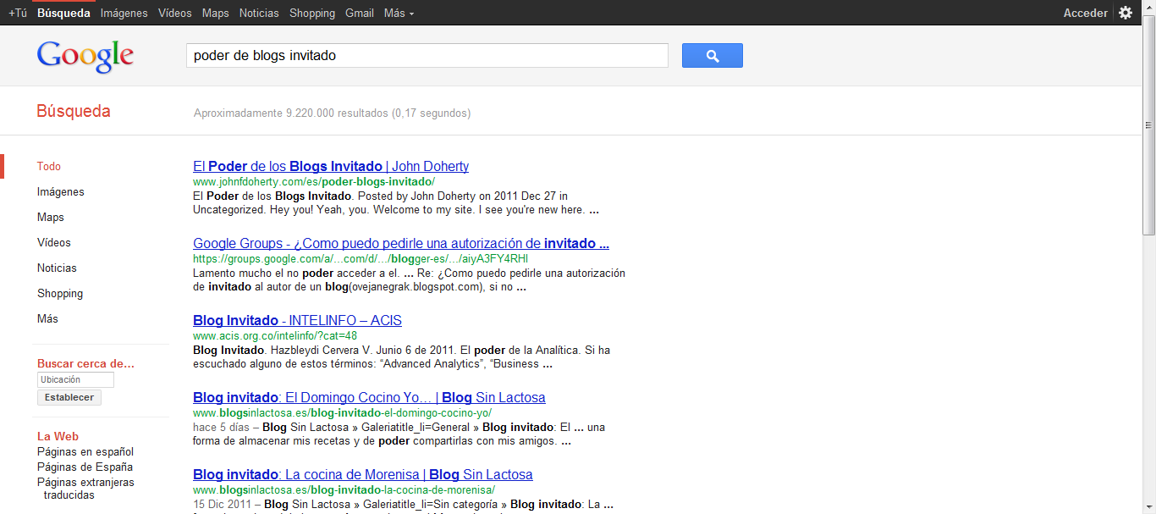This screenshot has width=1156, height=514.
Task: Open Noticias in the top navigation bar
Action: pos(259,13)
